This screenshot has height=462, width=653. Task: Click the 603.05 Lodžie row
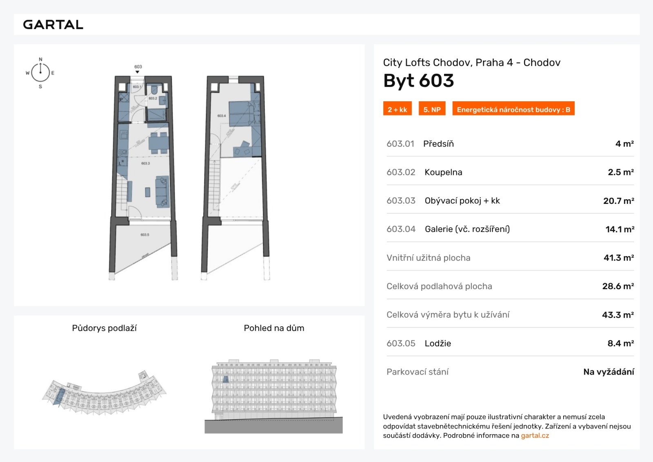pos(510,344)
